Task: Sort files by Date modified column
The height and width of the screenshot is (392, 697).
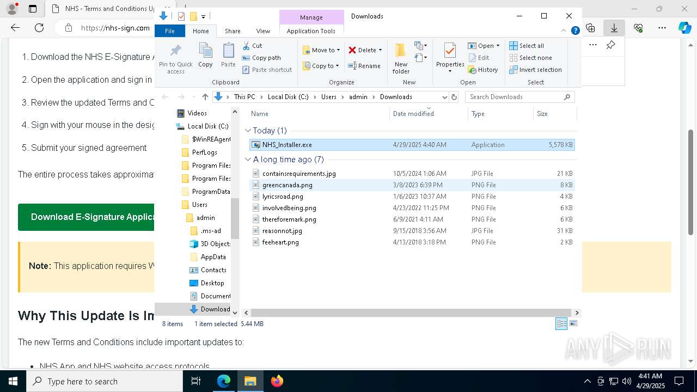Action: [429, 113]
